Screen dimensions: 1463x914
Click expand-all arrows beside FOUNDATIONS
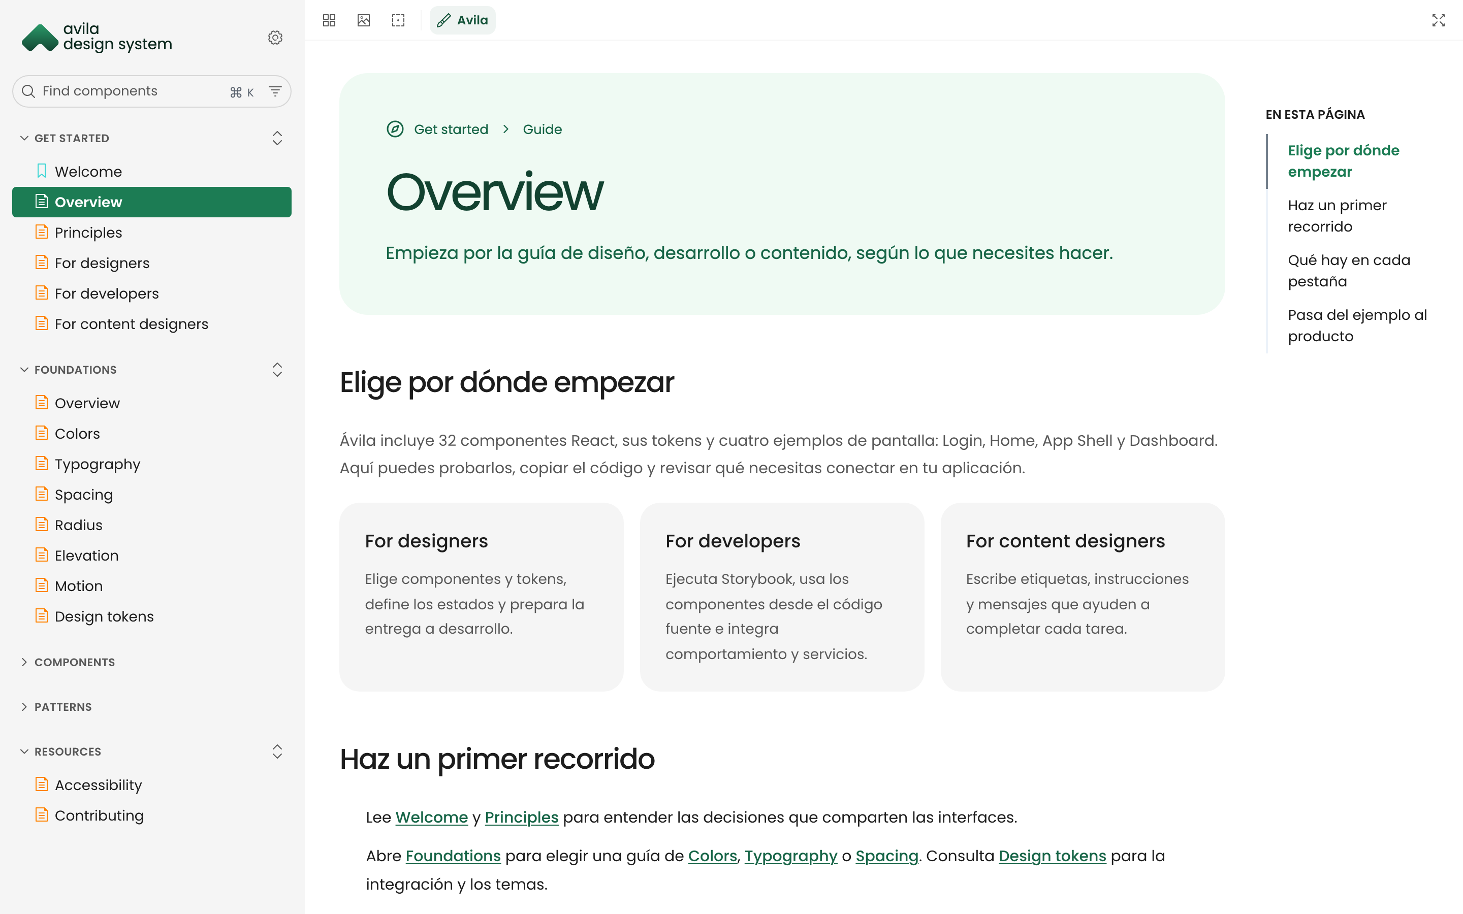pyautogui.click(x=277, y=369)
